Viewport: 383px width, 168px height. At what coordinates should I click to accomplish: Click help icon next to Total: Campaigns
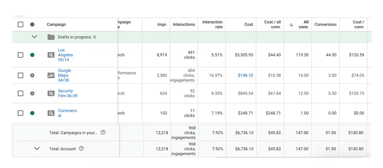[x=103, y=132]
